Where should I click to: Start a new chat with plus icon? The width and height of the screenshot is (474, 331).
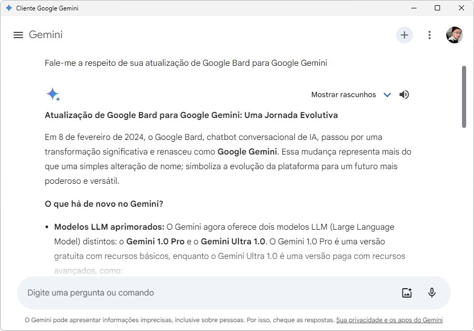404,35
